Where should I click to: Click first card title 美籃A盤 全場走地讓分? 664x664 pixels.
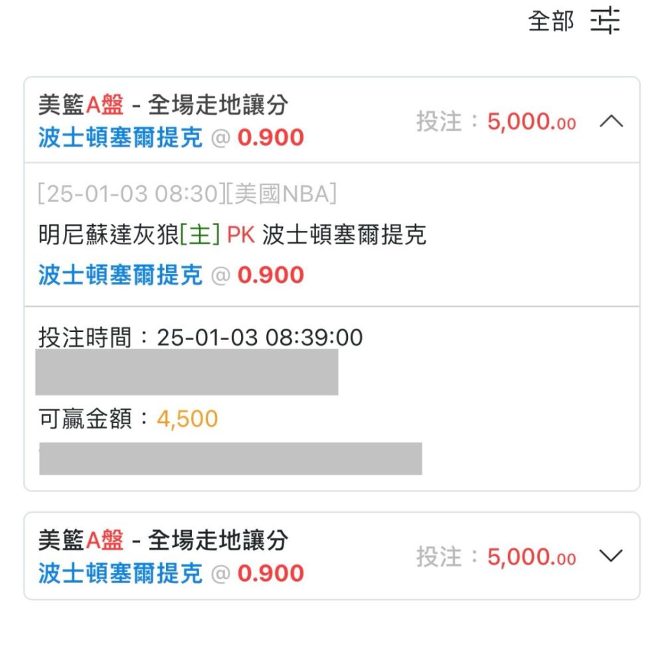coord(163,105)
